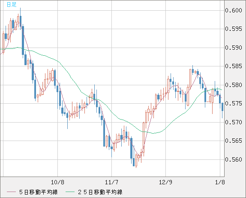Image resolution: width=246 pixels, height=198 pixels.
Task: Click the 0.595 price axis label
Action: 234,29
